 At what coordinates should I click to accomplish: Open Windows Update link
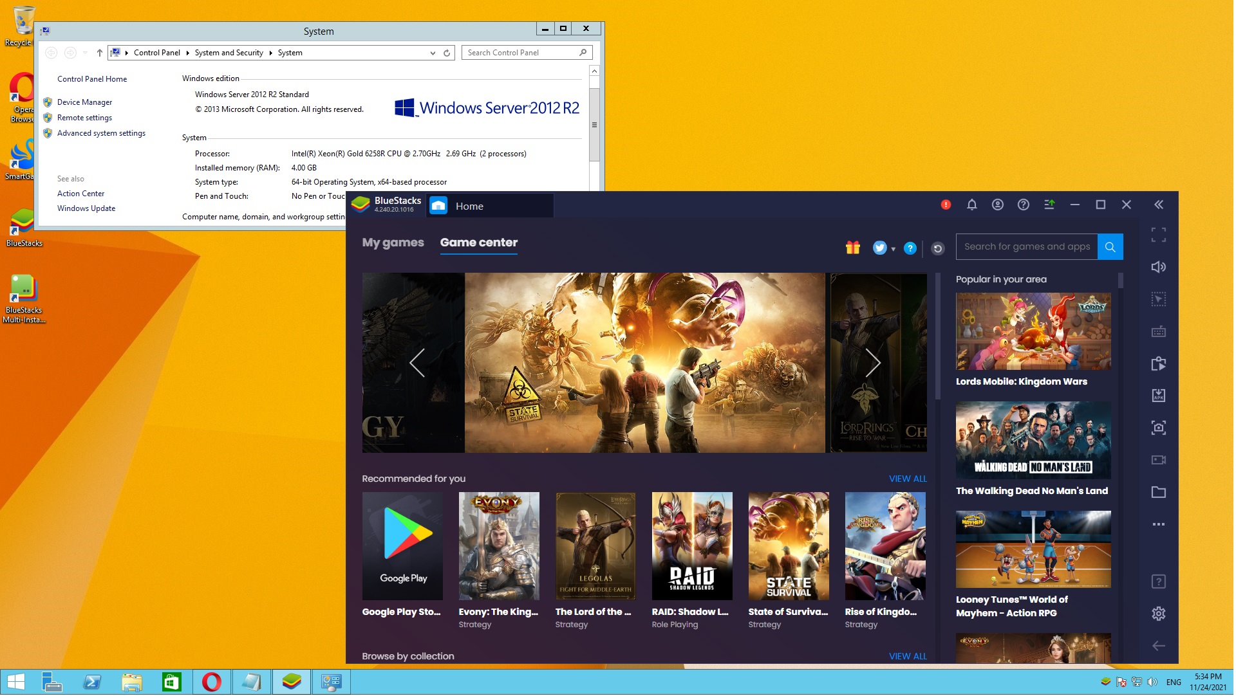(x=86, y=209)
